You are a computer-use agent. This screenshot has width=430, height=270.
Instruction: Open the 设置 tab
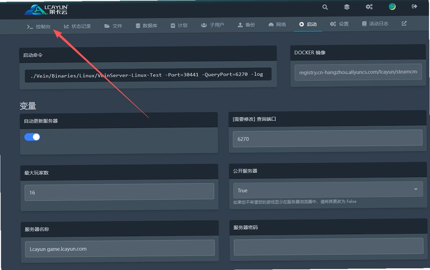[339, 24]
